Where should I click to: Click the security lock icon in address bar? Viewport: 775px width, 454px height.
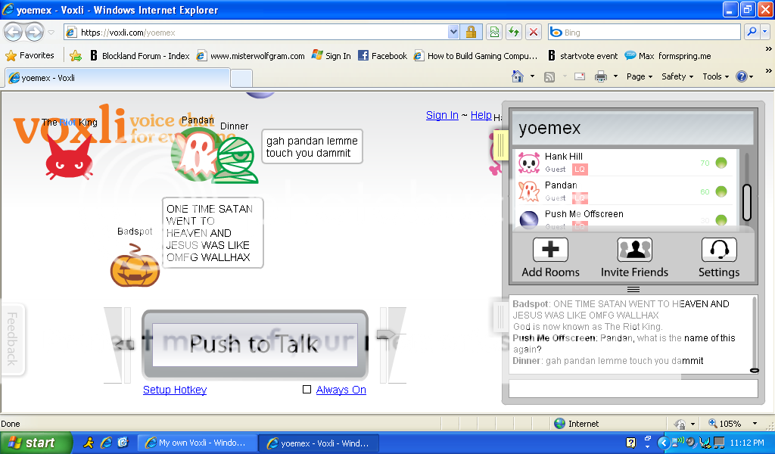coord(471,32)
